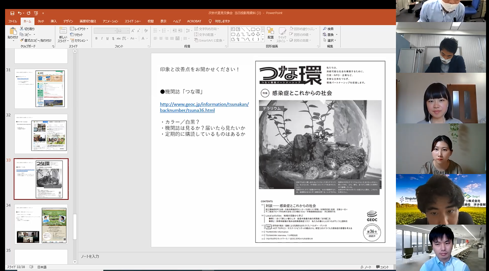Select slide 32 thumbnail
489x271 pixels.
pos(41,133)
